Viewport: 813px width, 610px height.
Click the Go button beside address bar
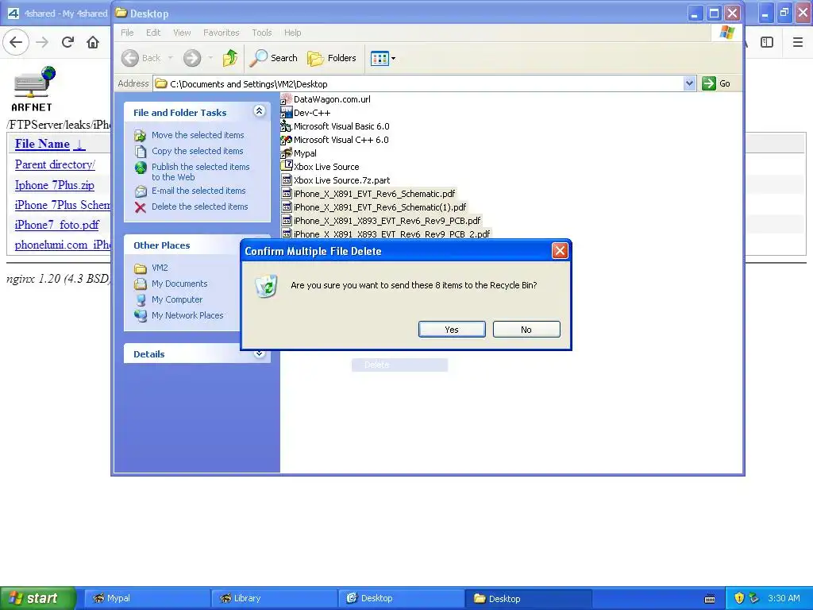tap(716, 83)
